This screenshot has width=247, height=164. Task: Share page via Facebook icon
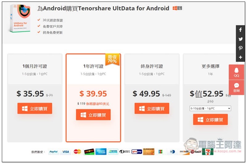(x=240, y=30)
